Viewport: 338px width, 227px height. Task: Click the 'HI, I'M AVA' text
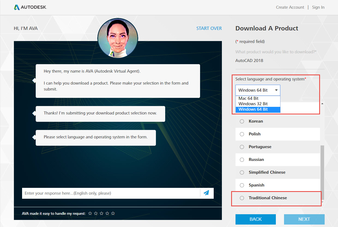coord(26,28)
